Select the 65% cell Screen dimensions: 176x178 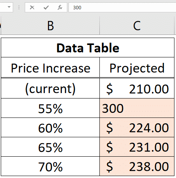coord(50,147)
